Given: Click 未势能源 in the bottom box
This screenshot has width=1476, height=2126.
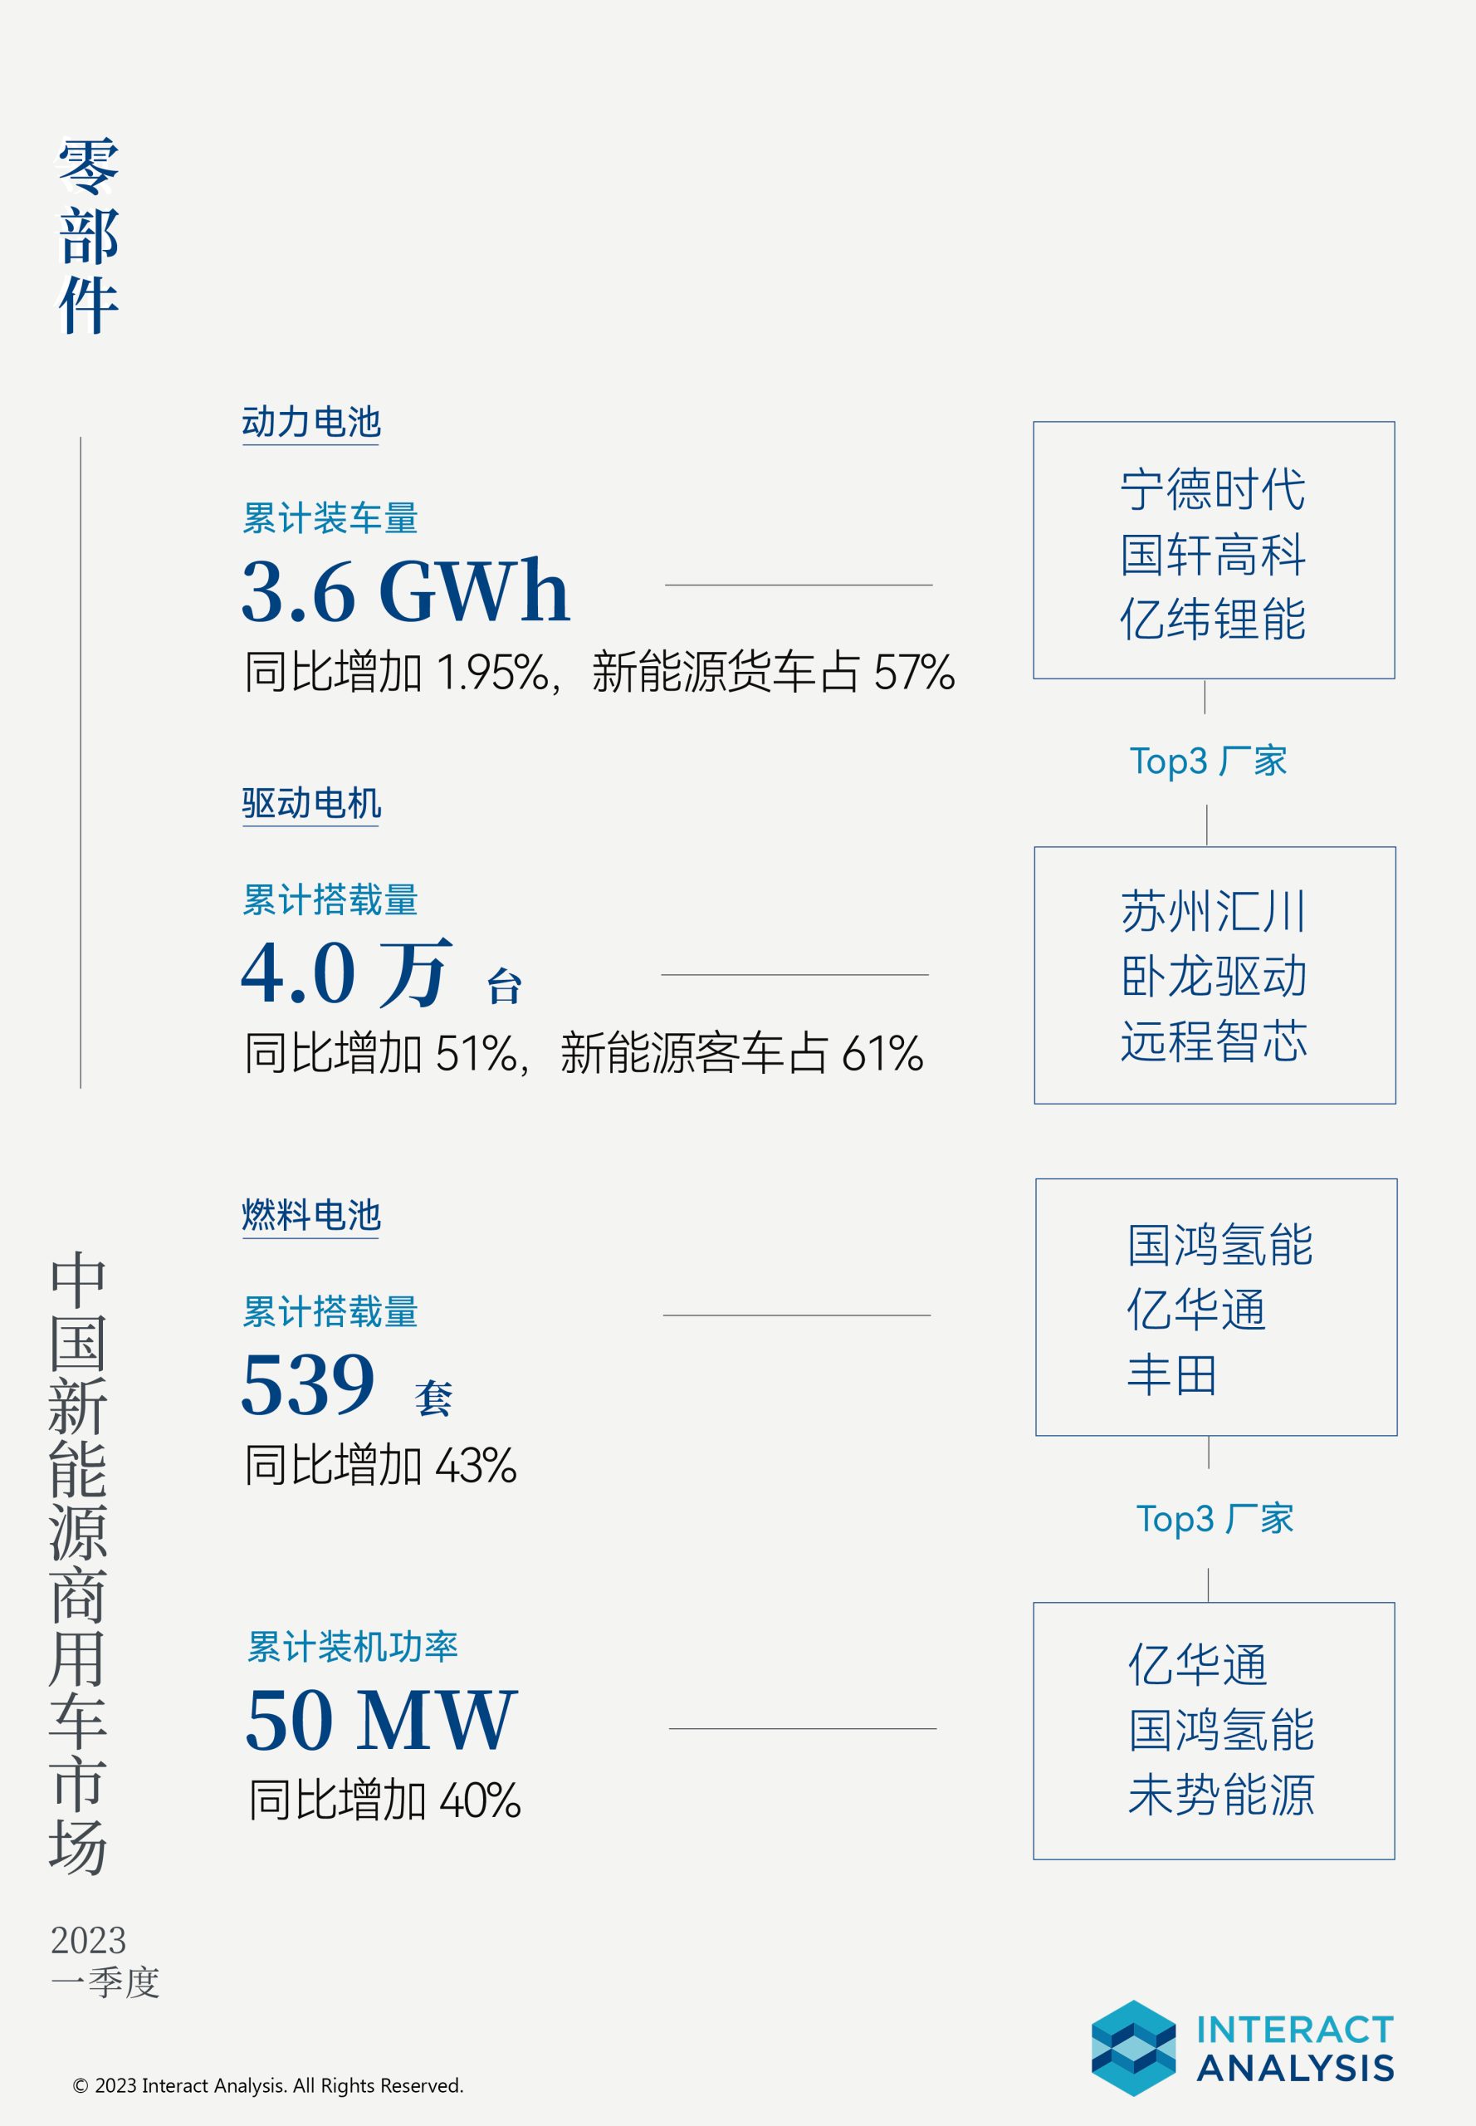Looking at the screenshot, I should [x=1221, y=1795].
